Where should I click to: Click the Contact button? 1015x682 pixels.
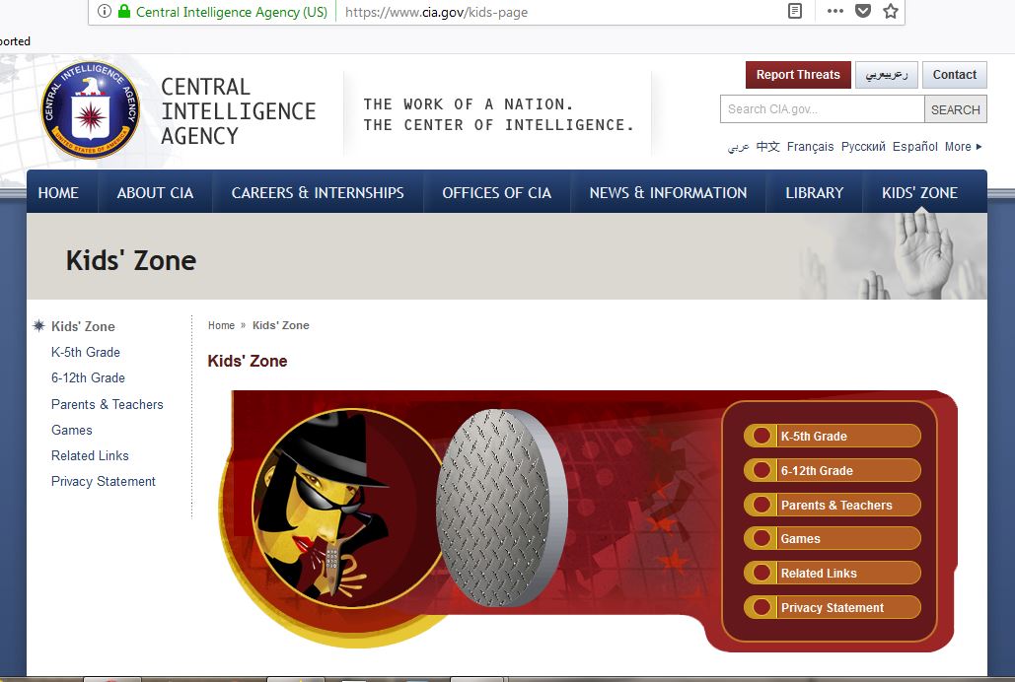click(954, 75)
